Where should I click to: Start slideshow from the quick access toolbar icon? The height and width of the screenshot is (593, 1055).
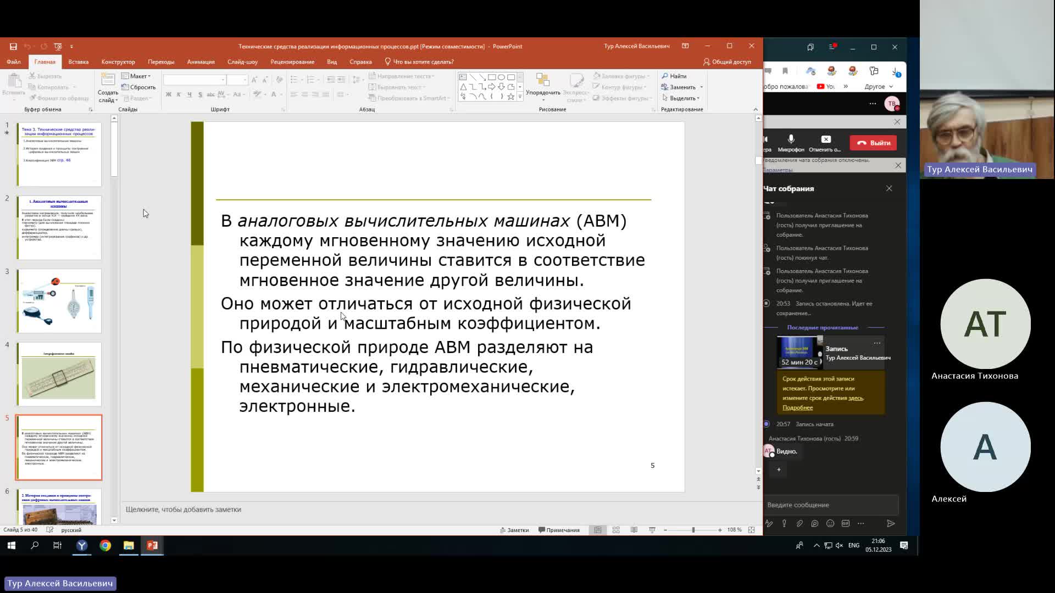[58, 47]
